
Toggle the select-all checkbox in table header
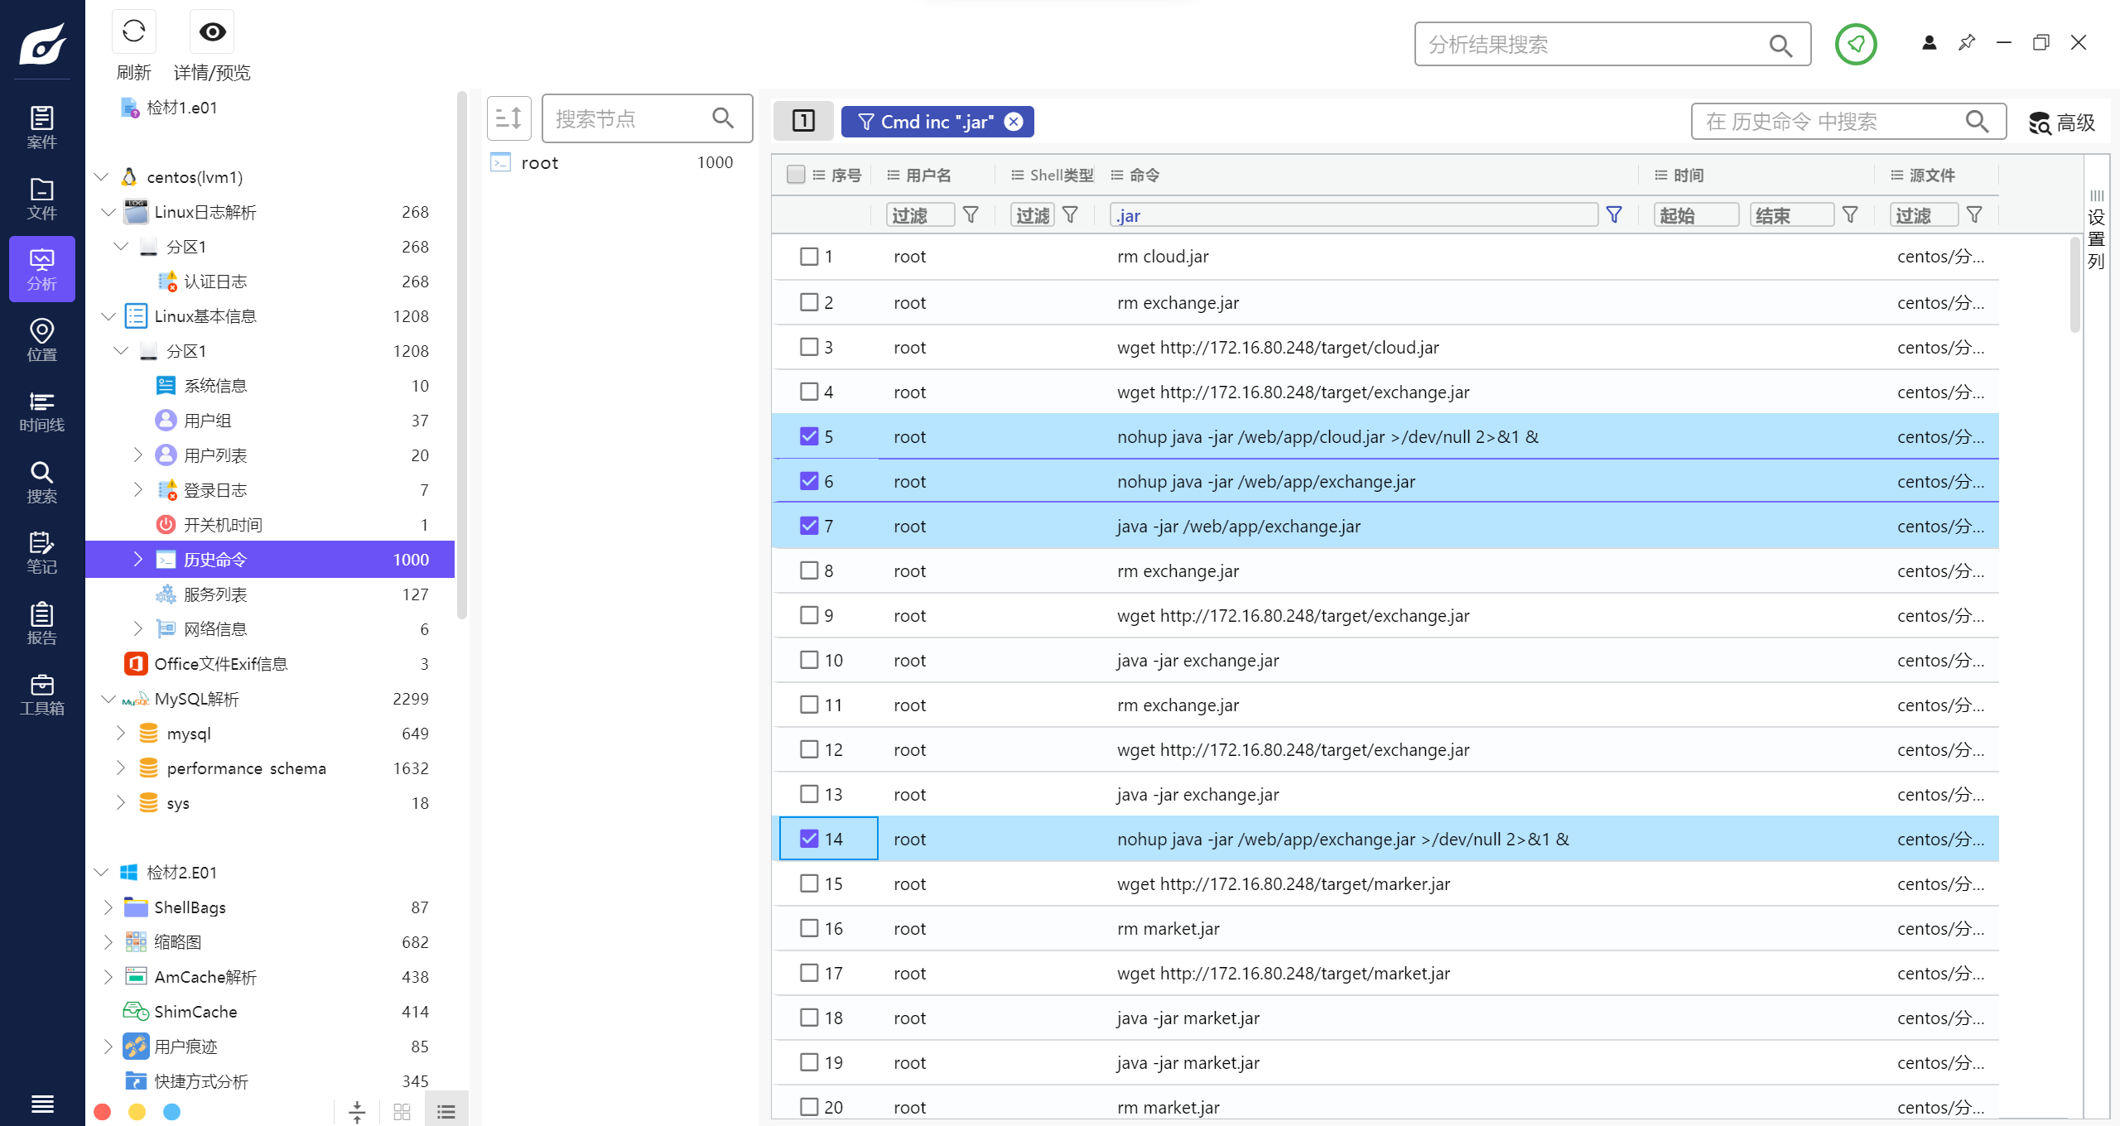[796, 175]
